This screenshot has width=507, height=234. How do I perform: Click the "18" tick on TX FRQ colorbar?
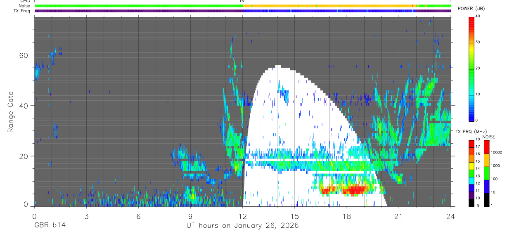(x=478, y=140)
